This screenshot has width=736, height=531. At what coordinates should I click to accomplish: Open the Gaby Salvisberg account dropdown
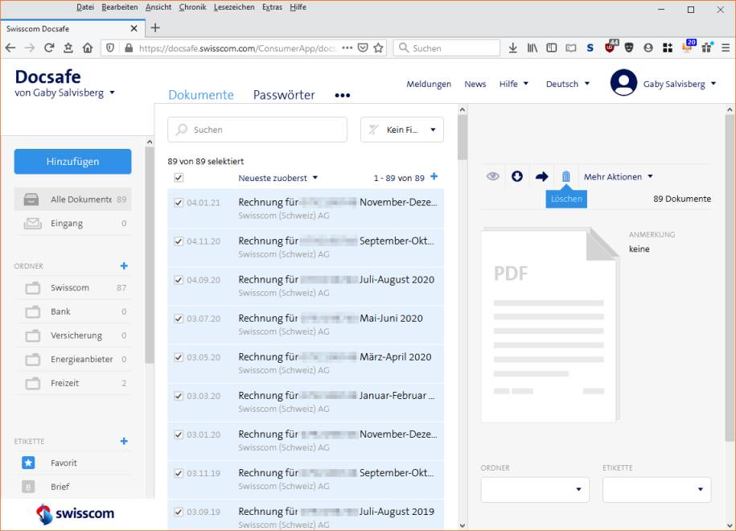pyautogui.click(x=679, y=84)
